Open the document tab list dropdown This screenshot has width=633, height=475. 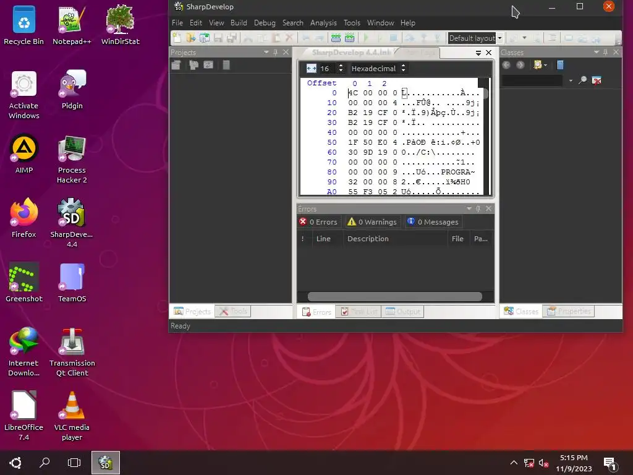pyautogui.click(x=478, y=53)
